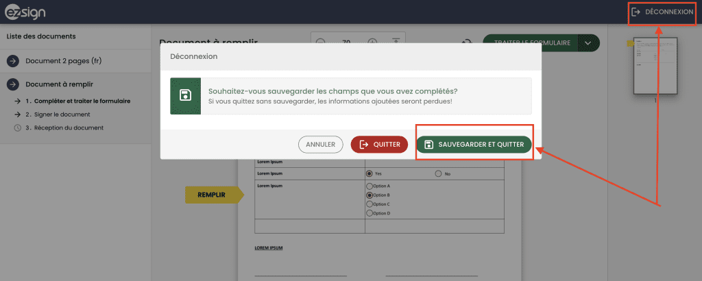Click the green save icon in dialog

[185, 96]
